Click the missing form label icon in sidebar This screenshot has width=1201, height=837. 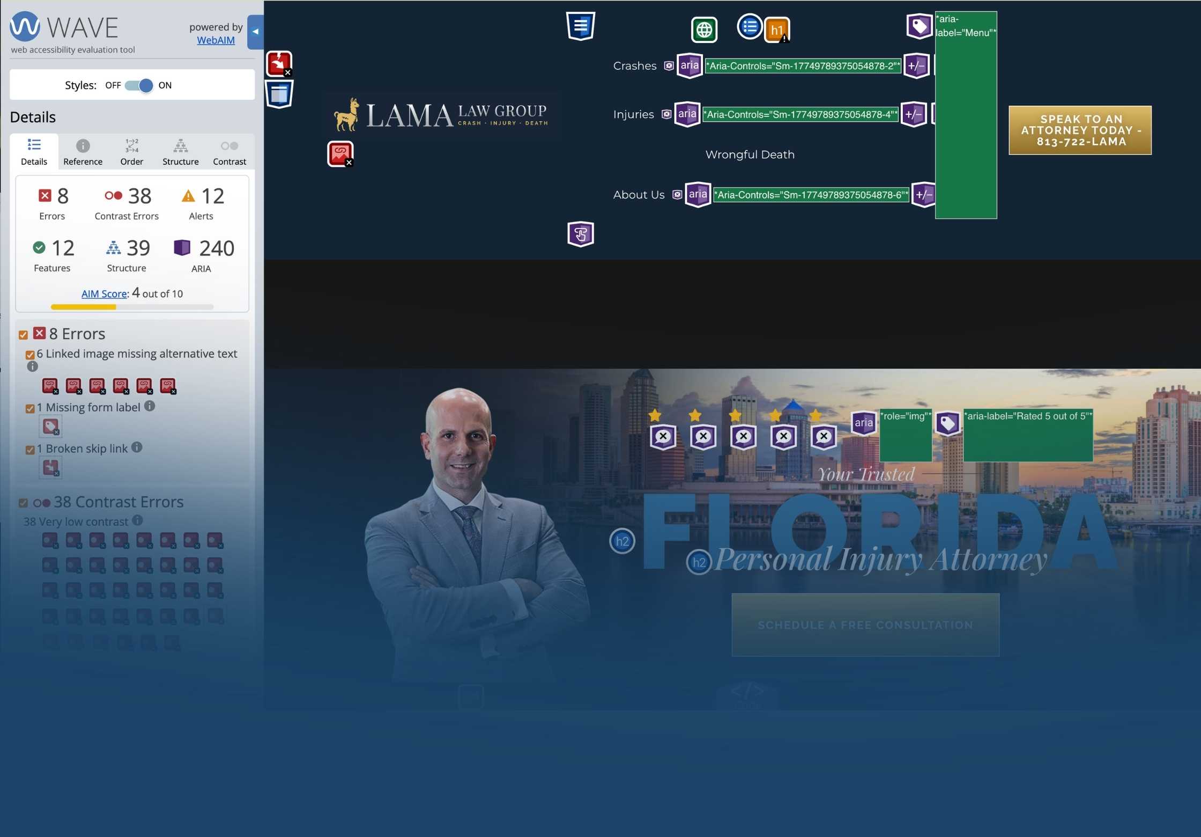[x=50, y=427]
